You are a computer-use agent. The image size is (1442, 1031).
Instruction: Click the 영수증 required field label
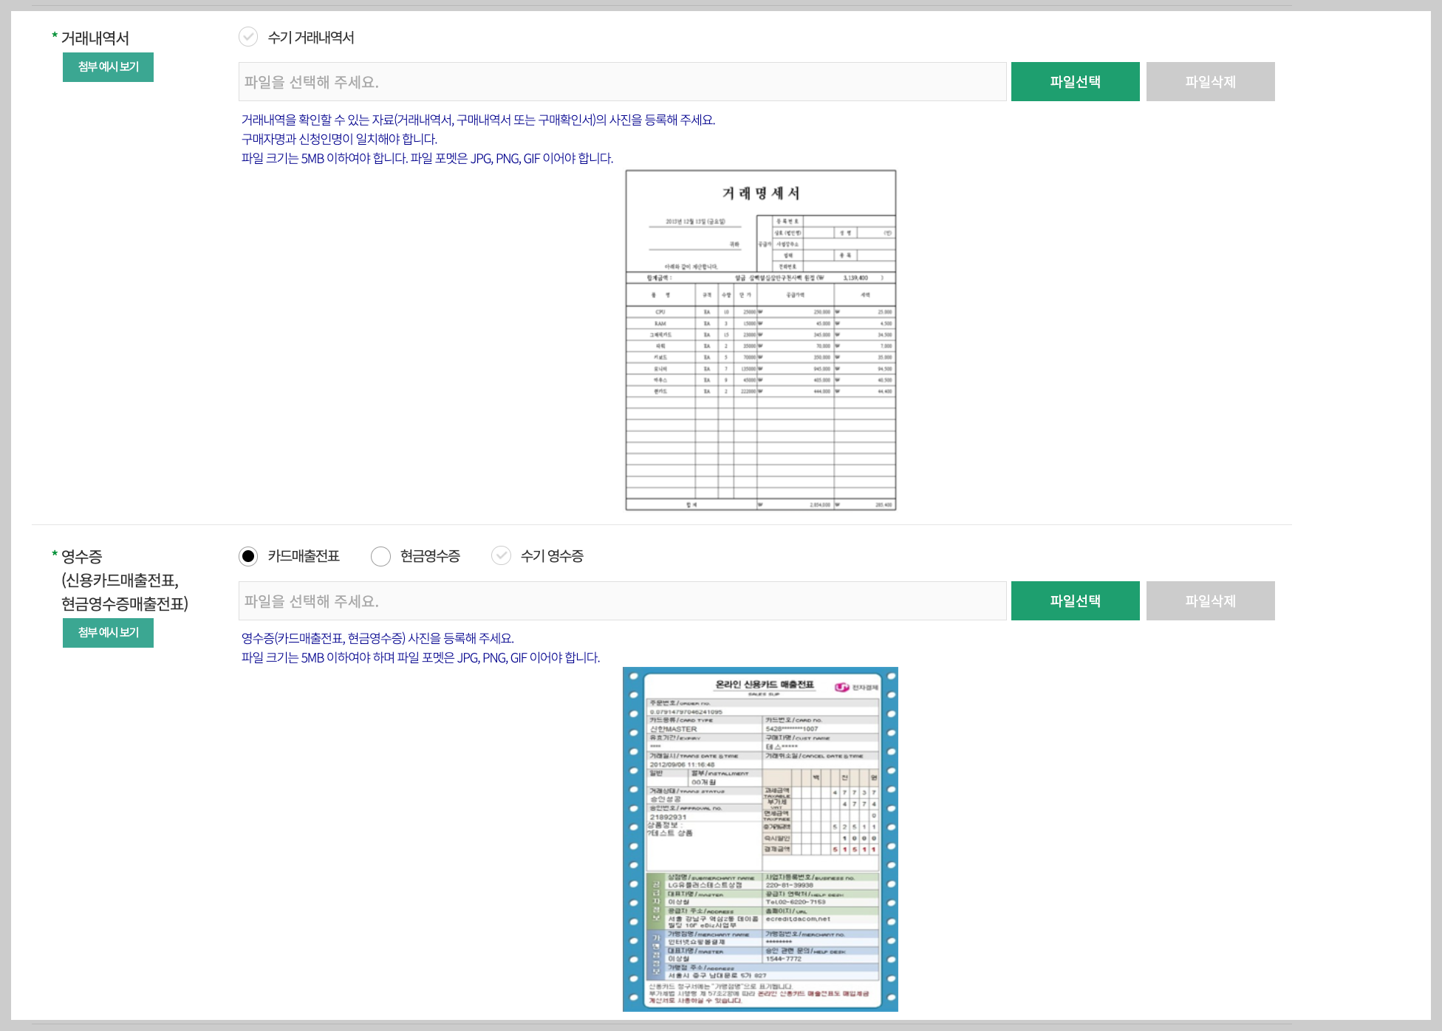pyautogui.click(x=81, y=556)
